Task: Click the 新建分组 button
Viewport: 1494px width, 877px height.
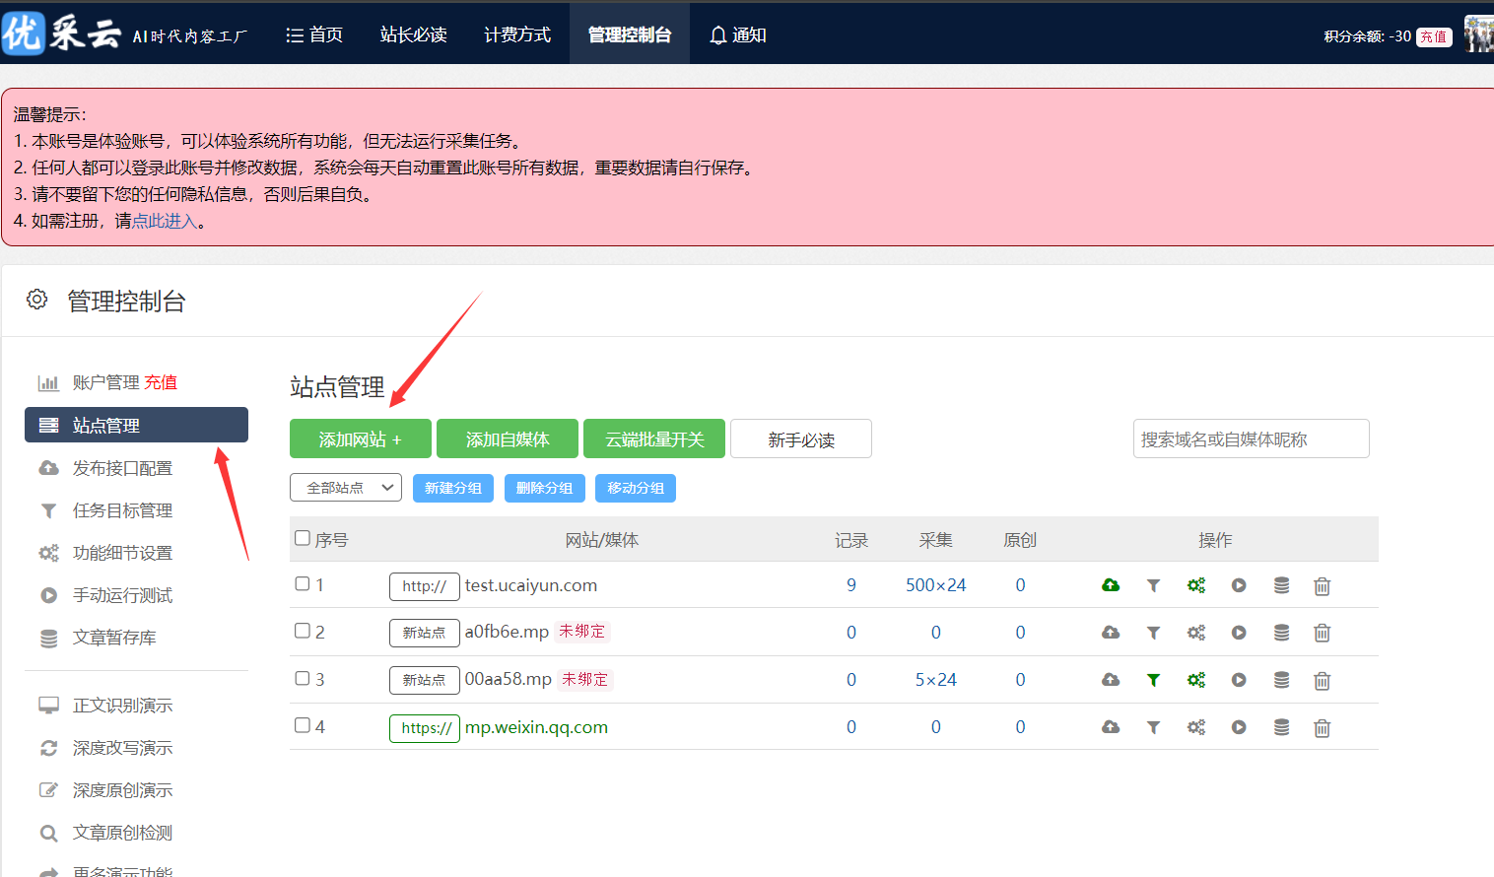Action: tap(453, 488)
